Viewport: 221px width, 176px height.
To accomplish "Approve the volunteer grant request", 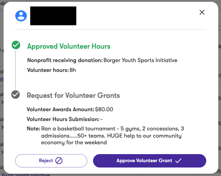I will (149, 161).
